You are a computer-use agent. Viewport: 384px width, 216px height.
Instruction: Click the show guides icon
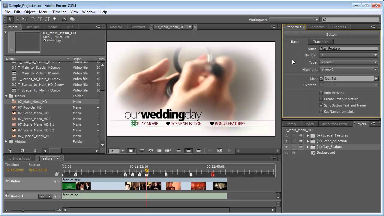click(159, 151)
